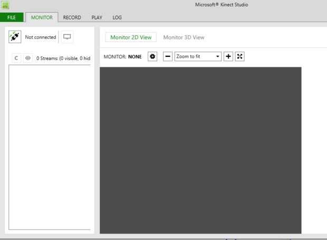Screen dimensions: 327x240
Task: Select the Monitor 2D View tab
Action: click(x=131, y=37)
